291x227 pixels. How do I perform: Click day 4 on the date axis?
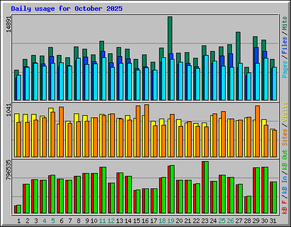44,221
